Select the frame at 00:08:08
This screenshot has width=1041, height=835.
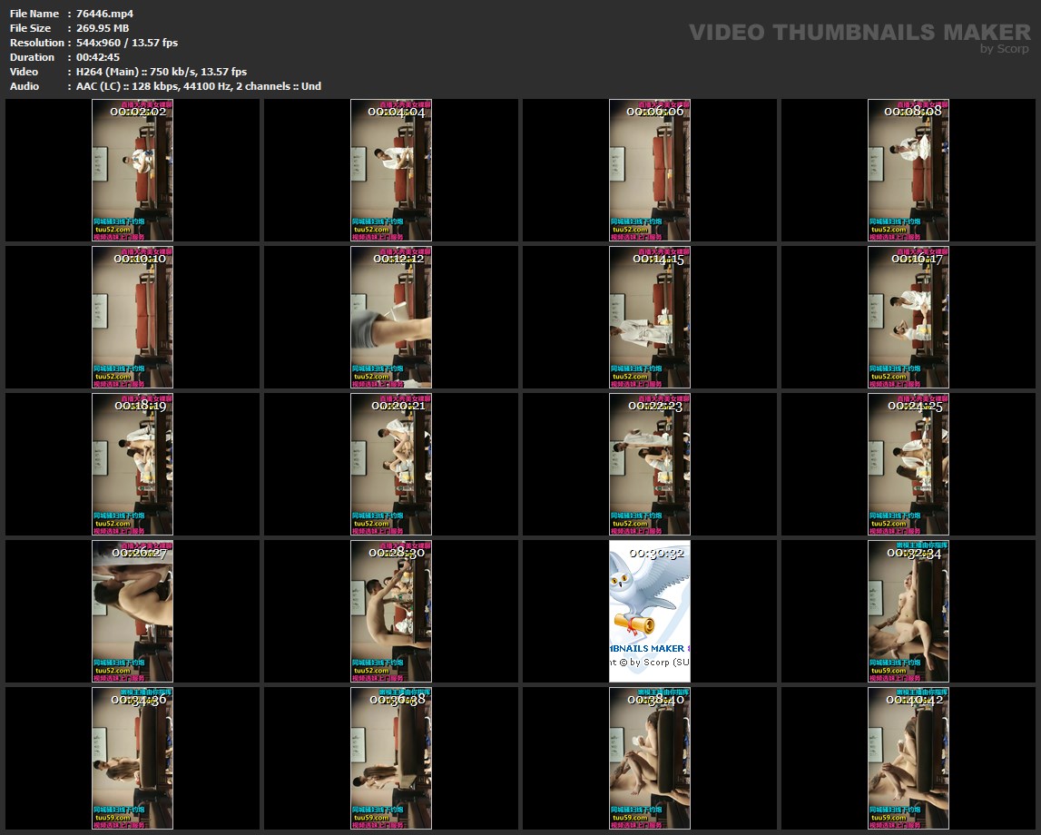(x=908, y=172)
